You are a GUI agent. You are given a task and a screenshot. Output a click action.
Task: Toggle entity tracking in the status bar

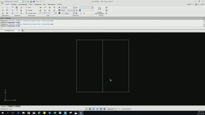104,109
